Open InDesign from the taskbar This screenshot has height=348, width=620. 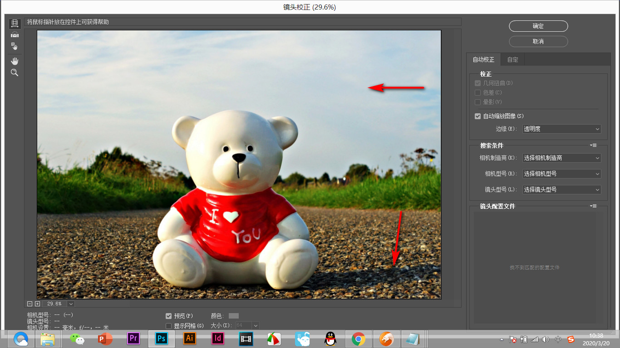[x=218, y=338]
